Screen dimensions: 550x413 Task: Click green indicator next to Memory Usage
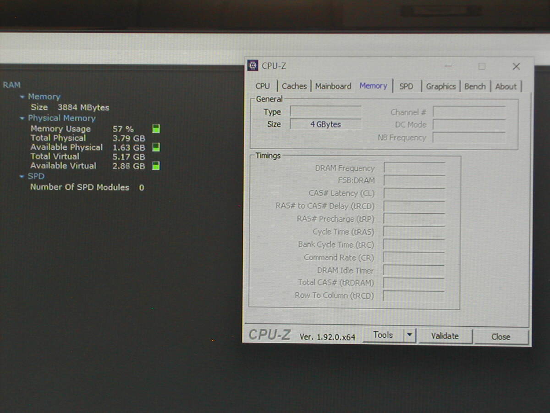pyautogui.click(x=156, y=128)
